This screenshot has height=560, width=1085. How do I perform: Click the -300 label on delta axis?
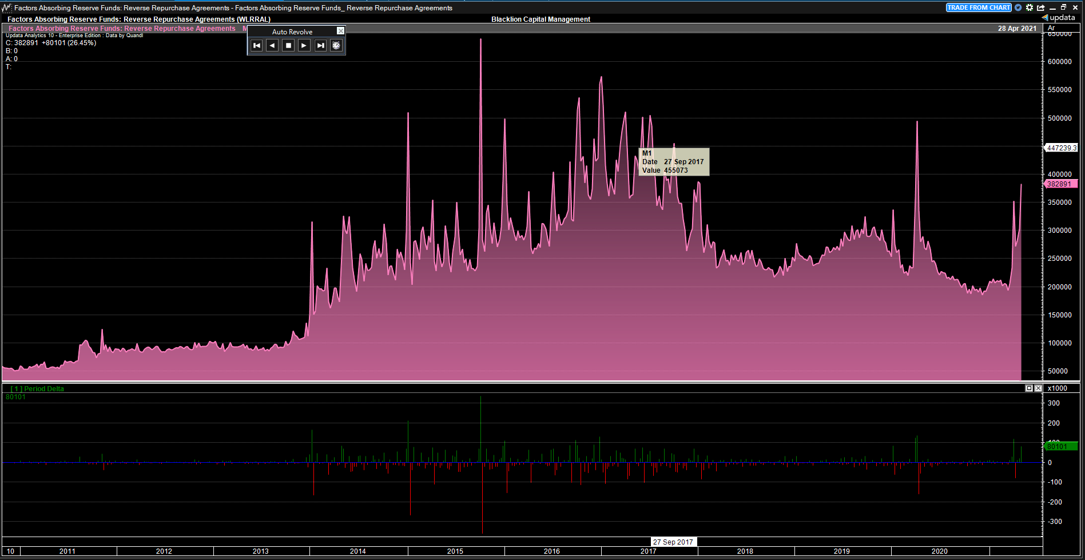click(1054, 522)
